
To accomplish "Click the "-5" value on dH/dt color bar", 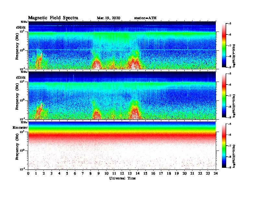I will click(x=230, y=24).
